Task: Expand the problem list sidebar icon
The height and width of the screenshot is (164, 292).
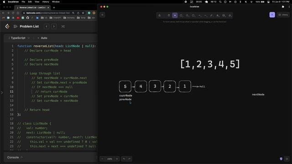Action: pos(15,26)
